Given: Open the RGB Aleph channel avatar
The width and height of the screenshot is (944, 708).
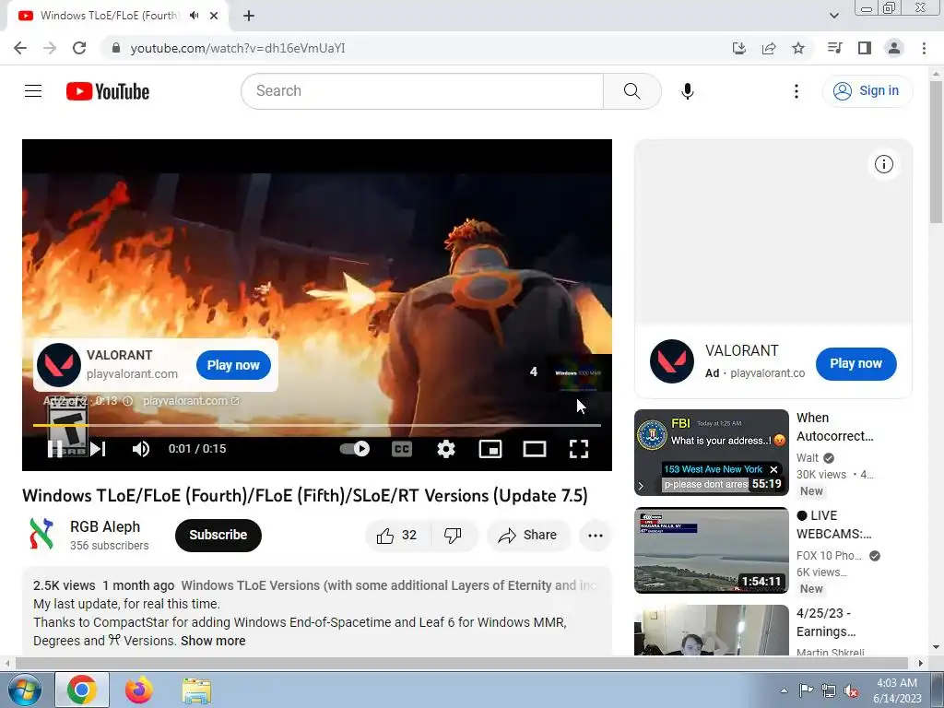Looking at the screenshot, I should pos(41,534).
